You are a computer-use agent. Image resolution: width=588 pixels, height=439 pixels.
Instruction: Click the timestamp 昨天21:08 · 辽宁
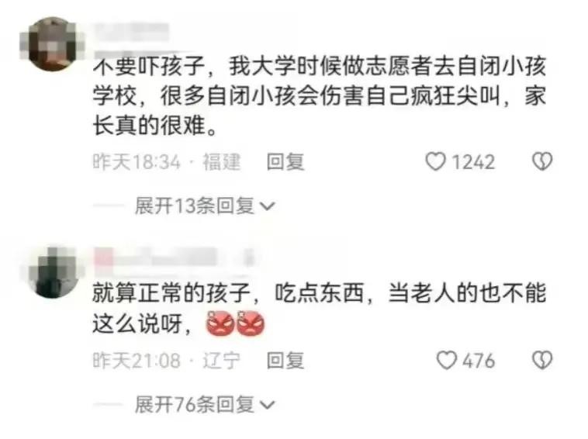pyautogui.click(x=167, y=361)
